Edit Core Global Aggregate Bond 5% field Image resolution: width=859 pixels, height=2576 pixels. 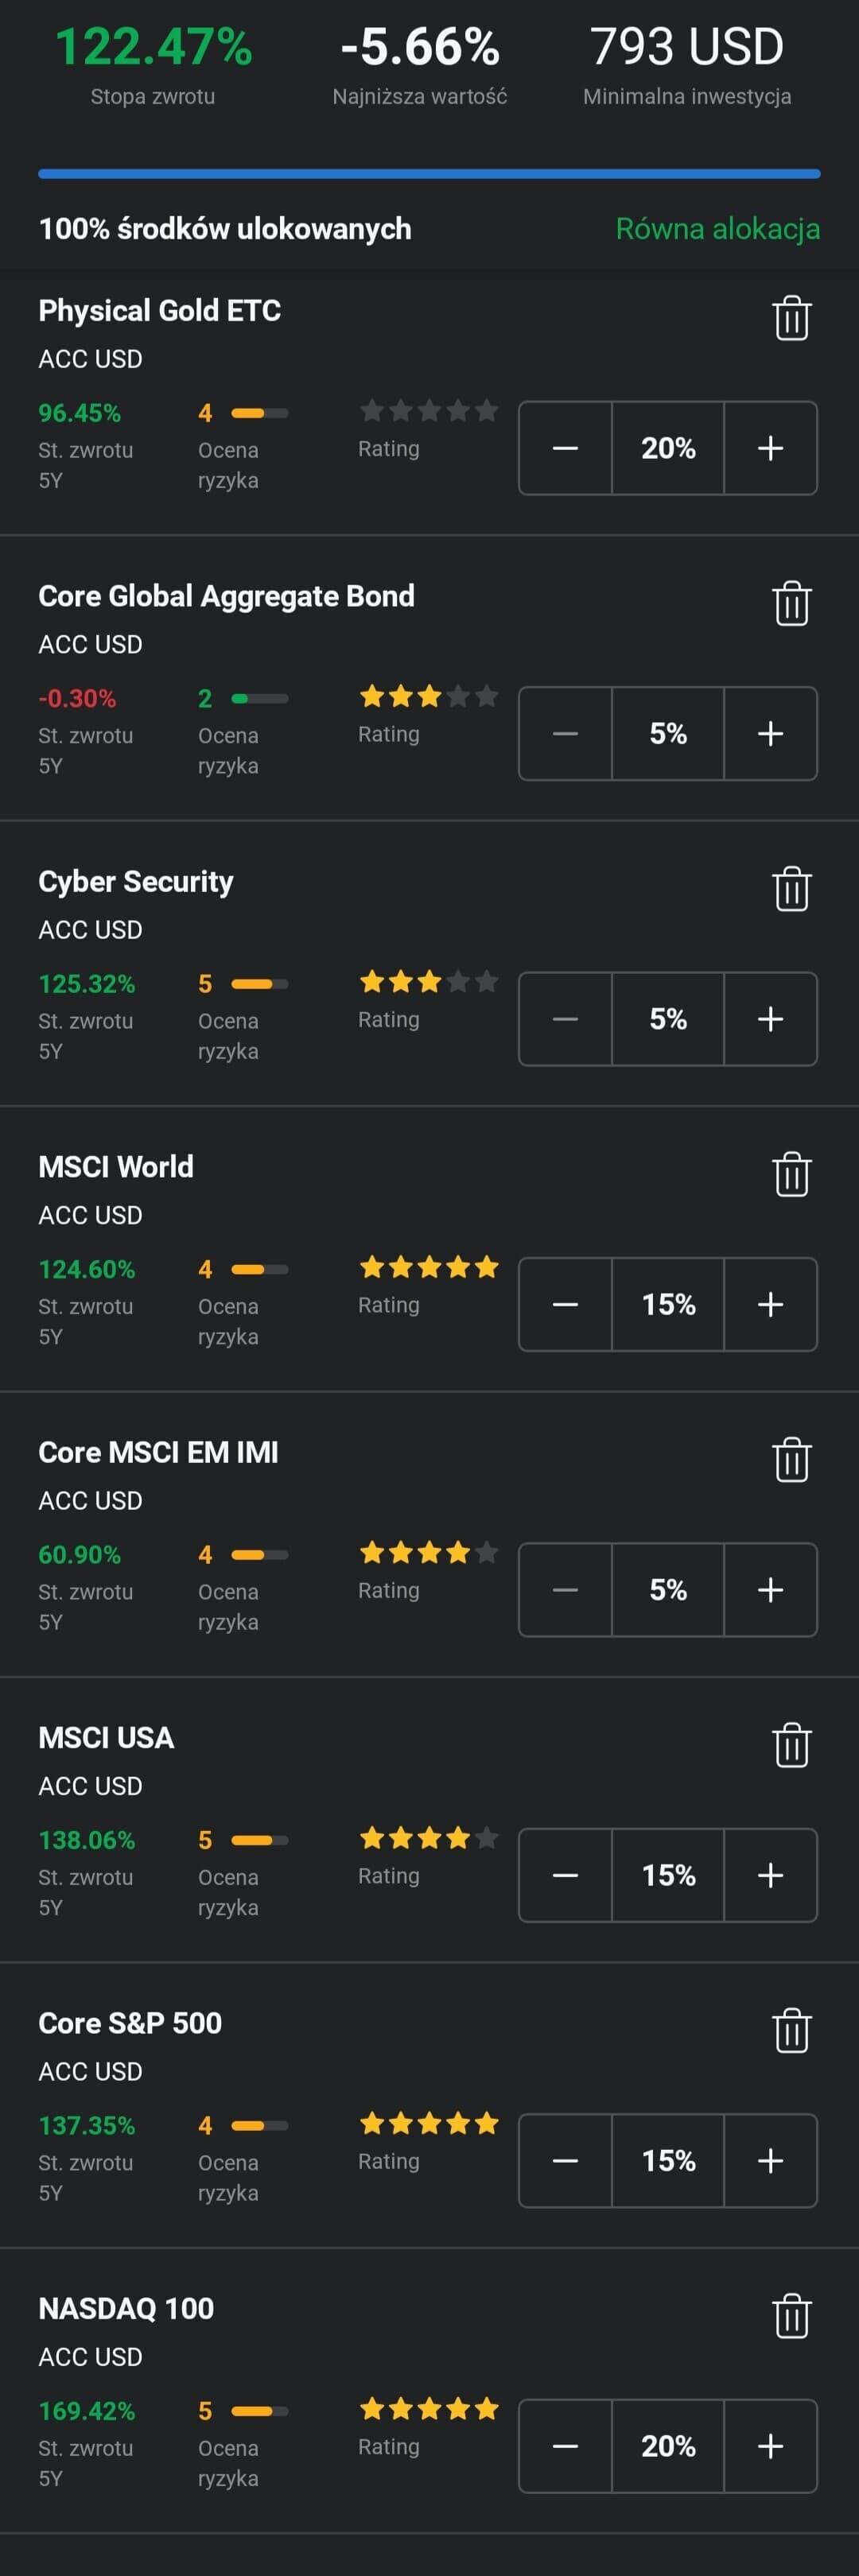pyautogui.click(x=668, y=733)
